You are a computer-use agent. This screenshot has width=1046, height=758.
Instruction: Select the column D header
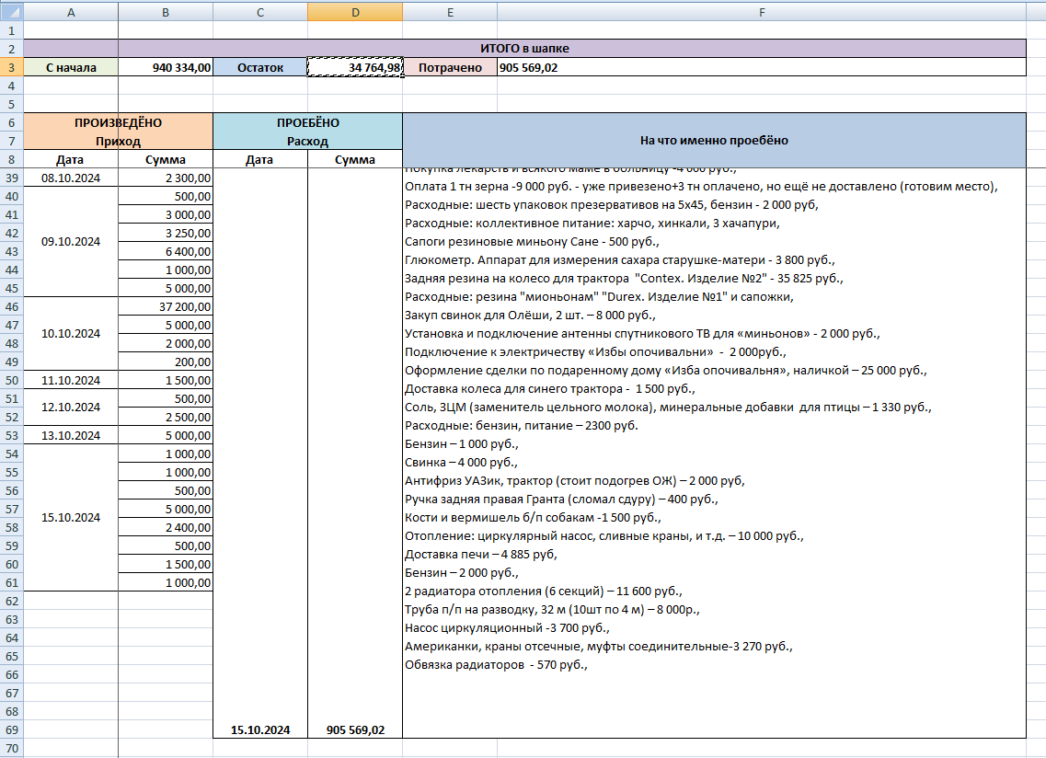pos(355,12)
